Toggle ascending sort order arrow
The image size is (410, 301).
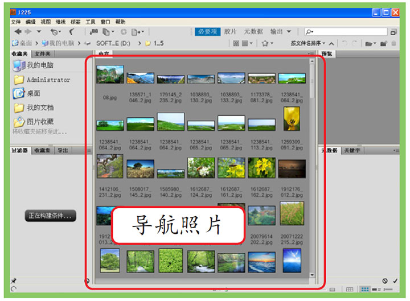click(330, 43)
